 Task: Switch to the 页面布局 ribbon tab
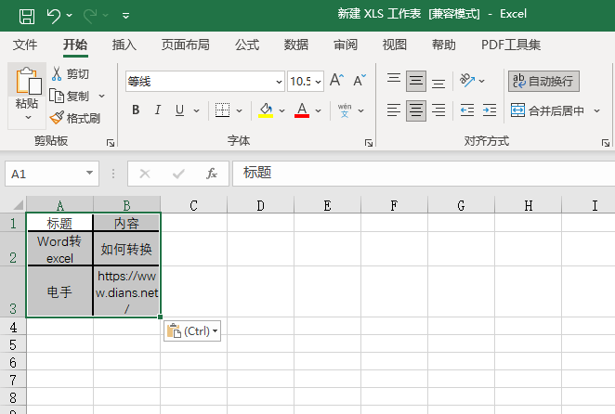(x=186, y=45)
